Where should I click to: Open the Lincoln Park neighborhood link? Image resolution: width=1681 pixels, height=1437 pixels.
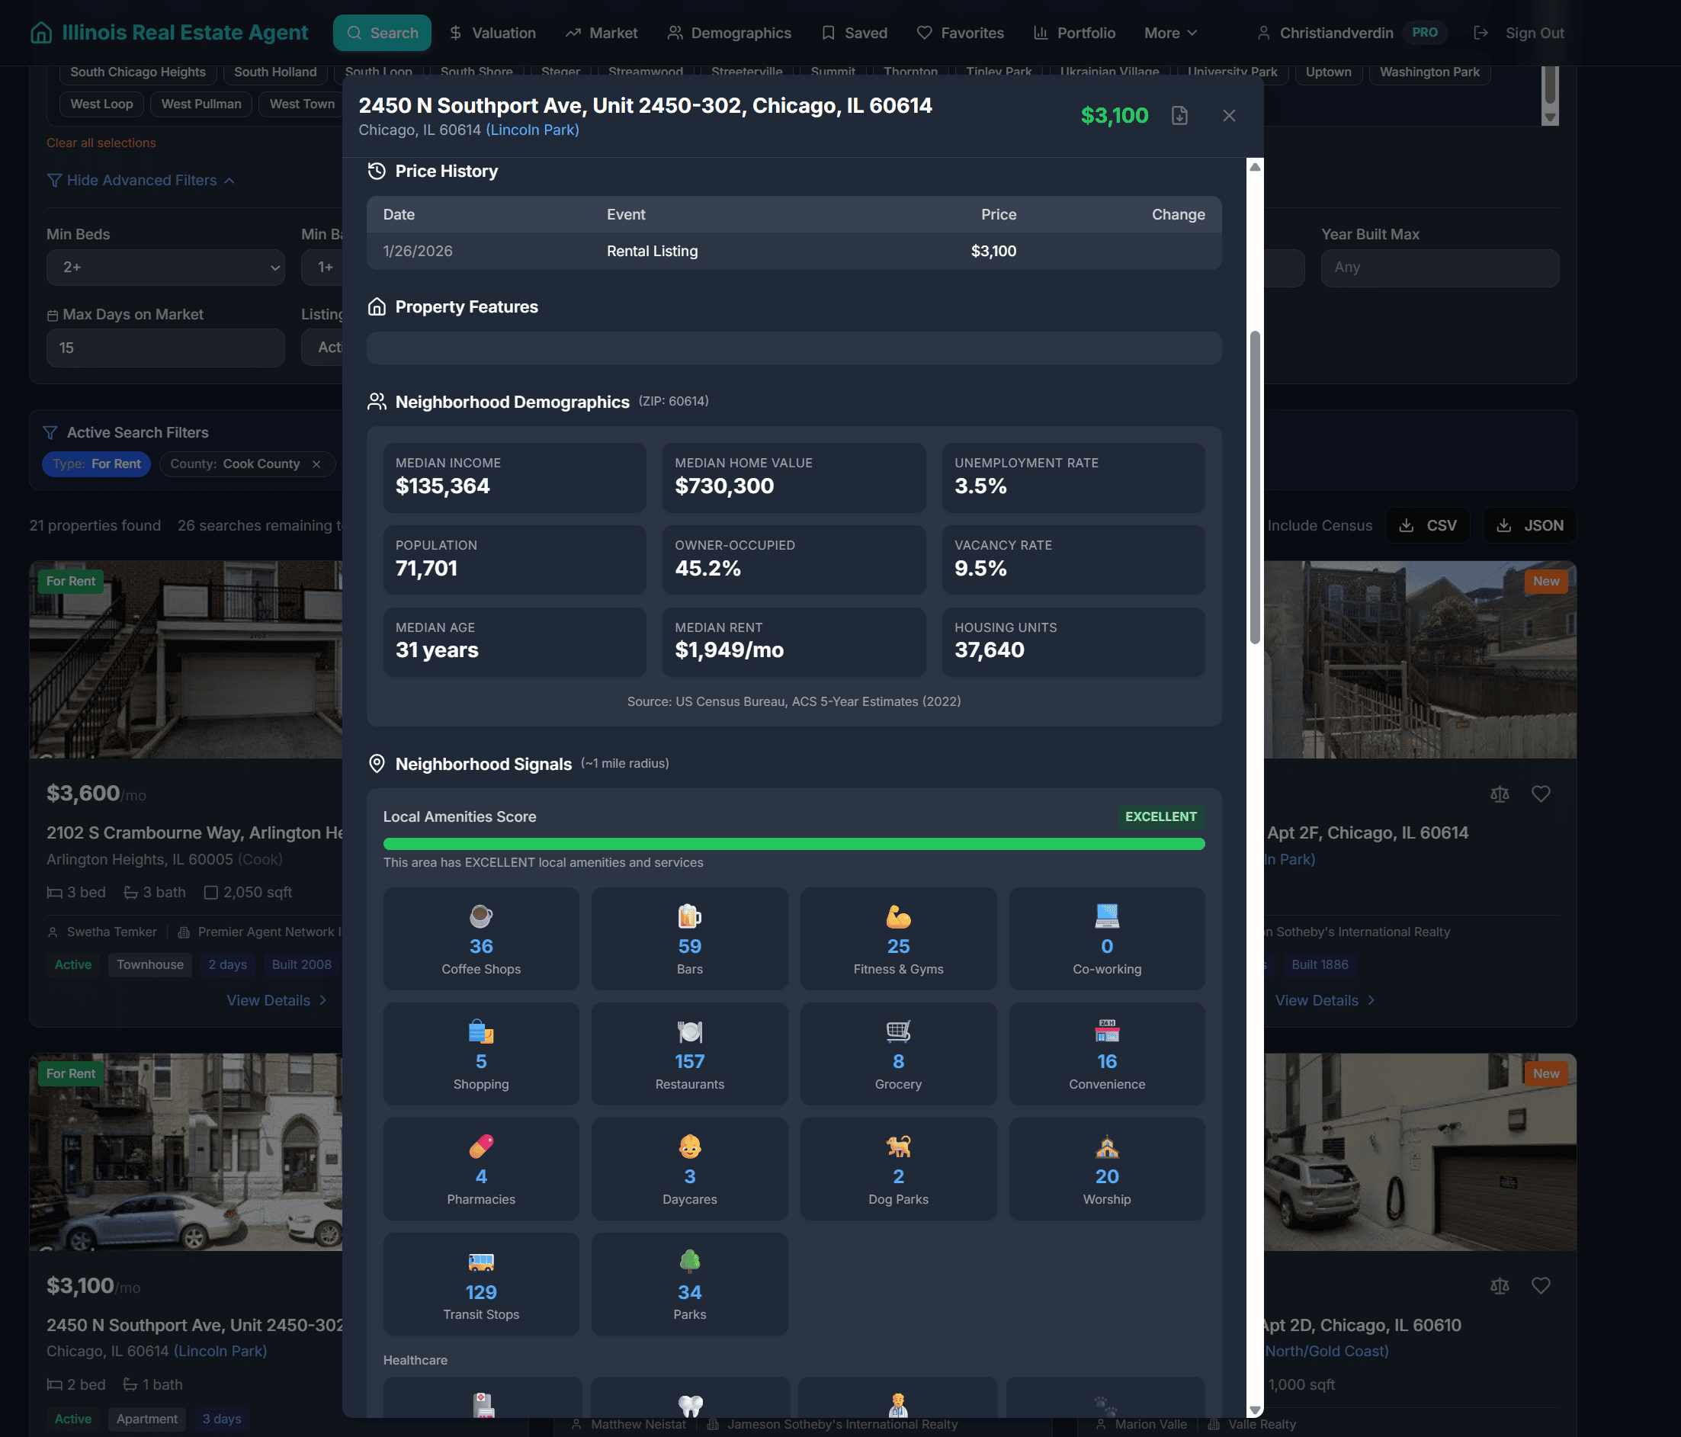532,129
